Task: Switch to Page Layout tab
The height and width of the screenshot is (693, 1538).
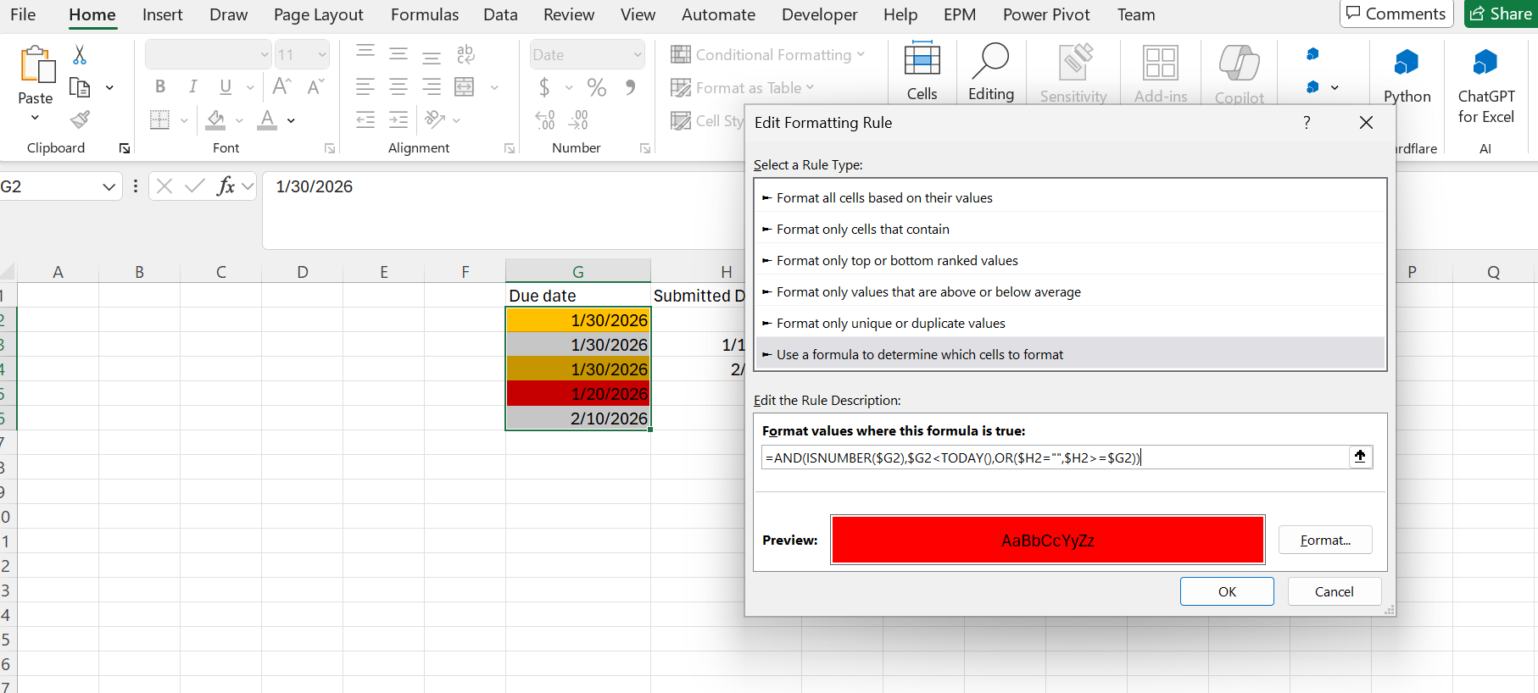Action: [318, 14]
